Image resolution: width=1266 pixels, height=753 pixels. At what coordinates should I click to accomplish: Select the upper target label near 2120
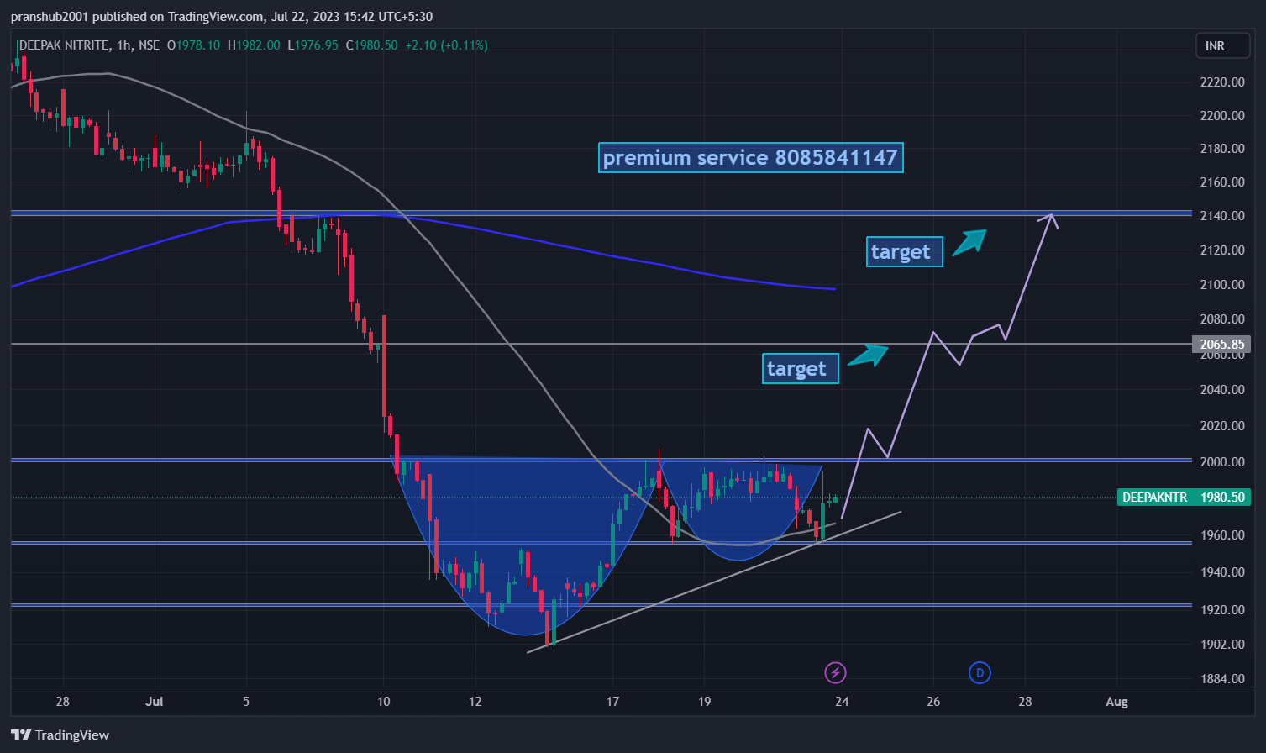(905, 251)
